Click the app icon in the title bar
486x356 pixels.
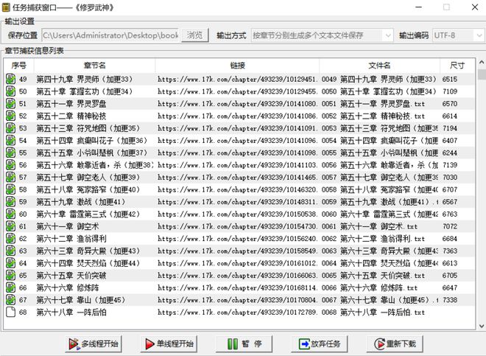pos(8,7)
